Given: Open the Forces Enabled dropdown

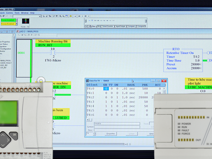Looking at the screenshot, I should 17,24.
